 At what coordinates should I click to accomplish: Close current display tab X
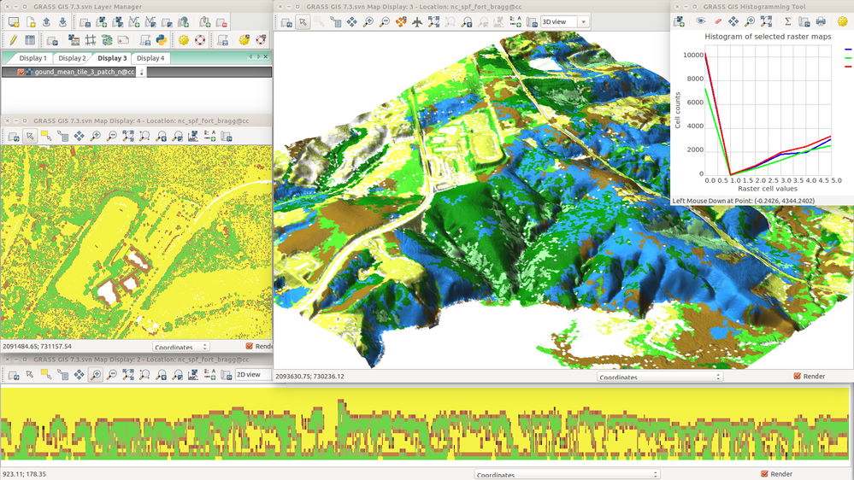coord(266,56)
